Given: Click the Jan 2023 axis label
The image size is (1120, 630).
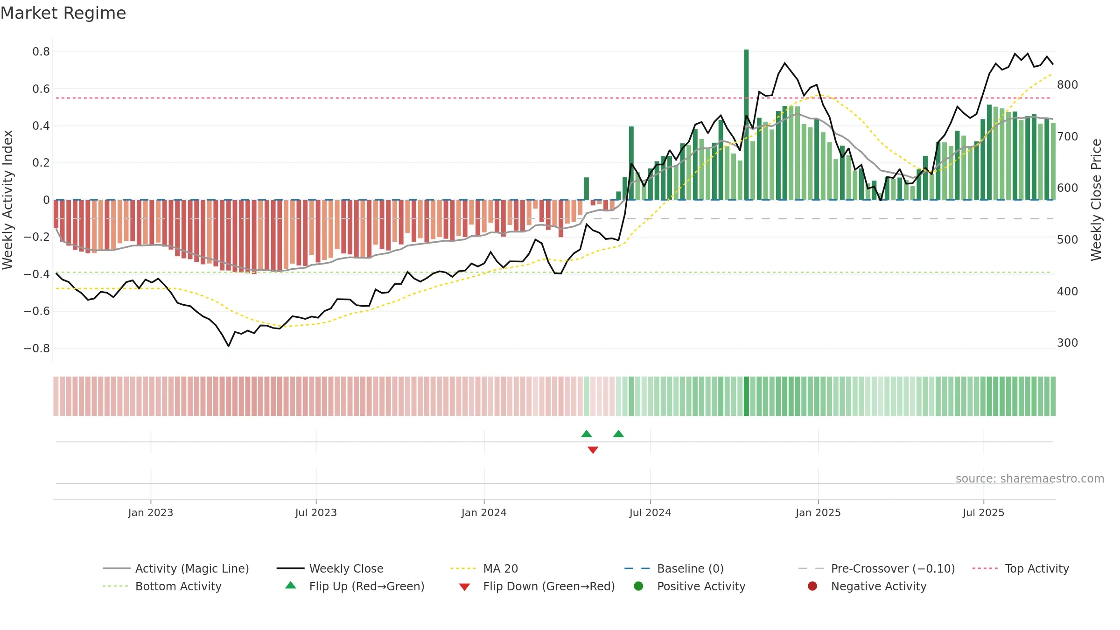Looking at the screenshot, I should (x=151, y=512).
